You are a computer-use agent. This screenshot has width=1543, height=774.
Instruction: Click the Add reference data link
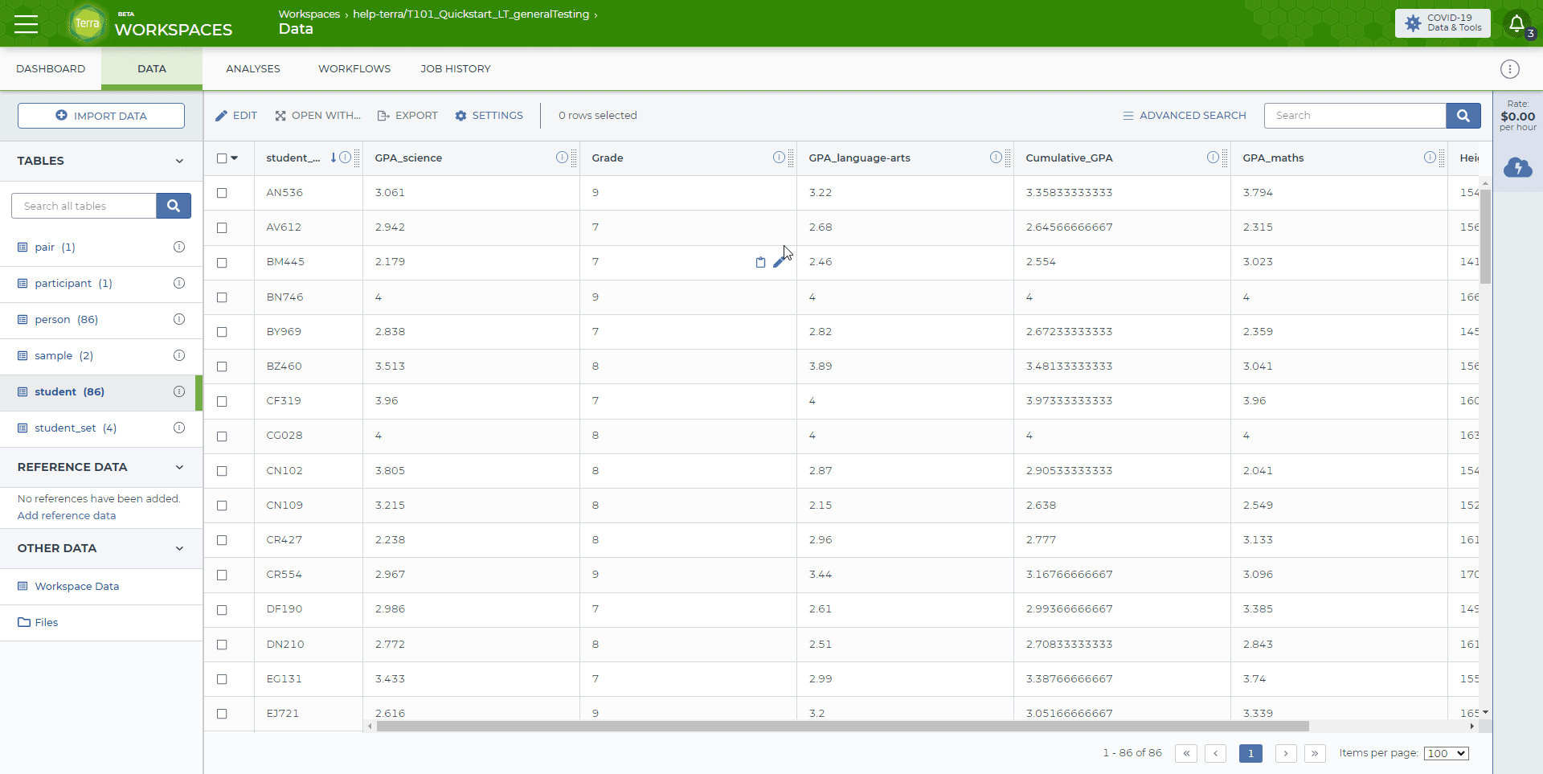click(x=67, y=515)
